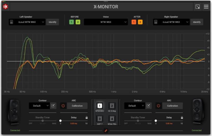Click the right Standby Timer OFF label
This screenshot has width=212, height=136.
[x=126, y=124]
